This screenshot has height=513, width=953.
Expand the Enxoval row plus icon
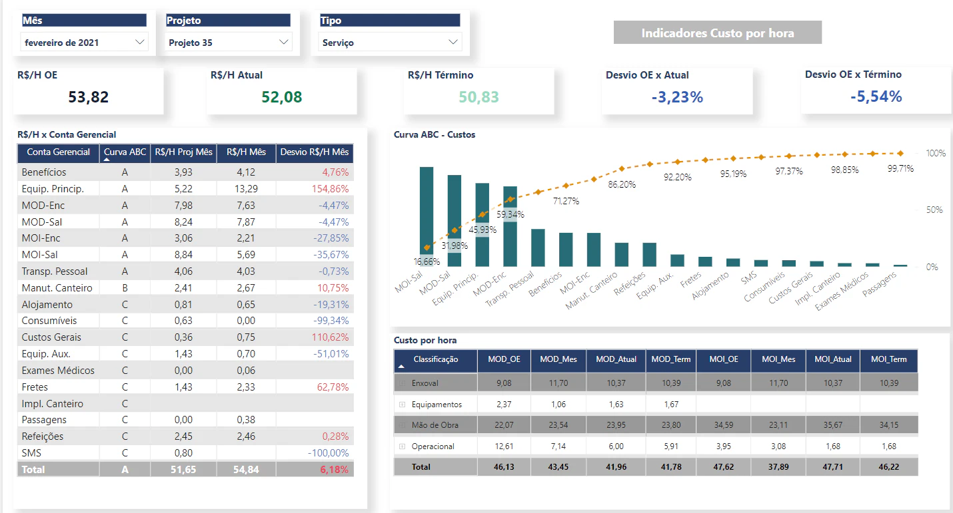click(x=402, y=383)
